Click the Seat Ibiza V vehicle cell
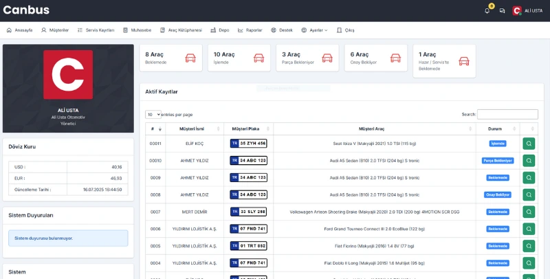The height and width of the screenshot is (279, 550). tap(375, 144)
